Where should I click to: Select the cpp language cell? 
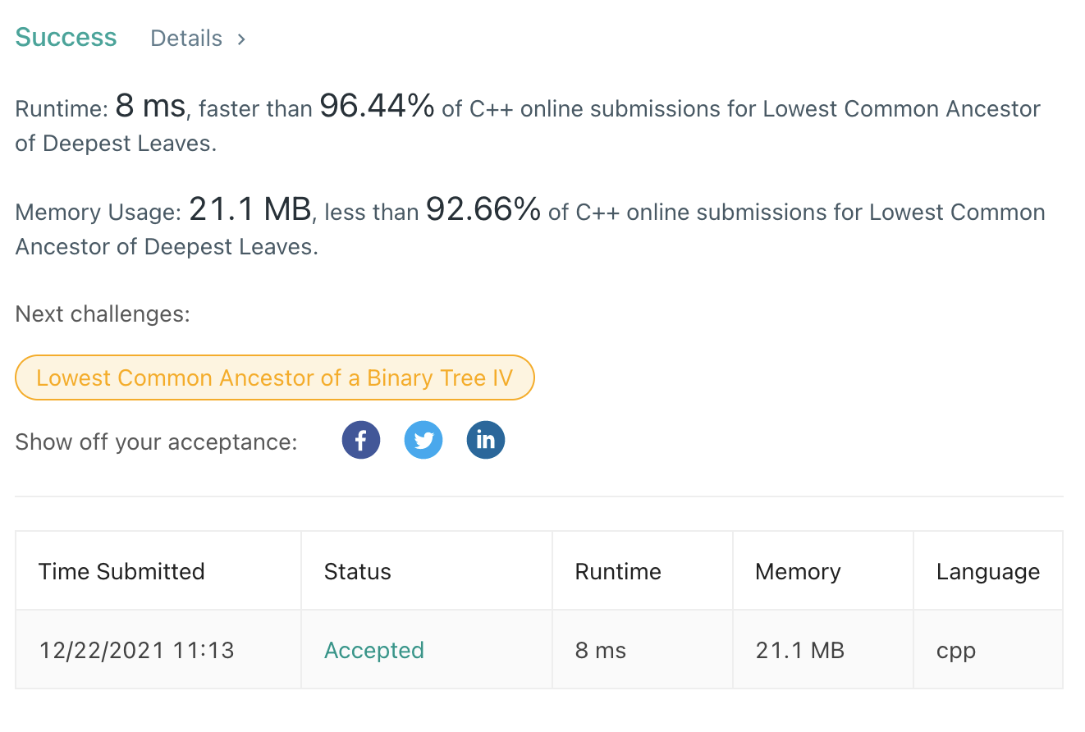954,649
